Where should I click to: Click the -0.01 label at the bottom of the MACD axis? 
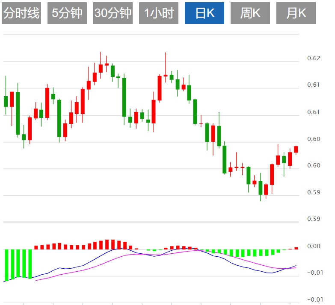pos(315,299)
